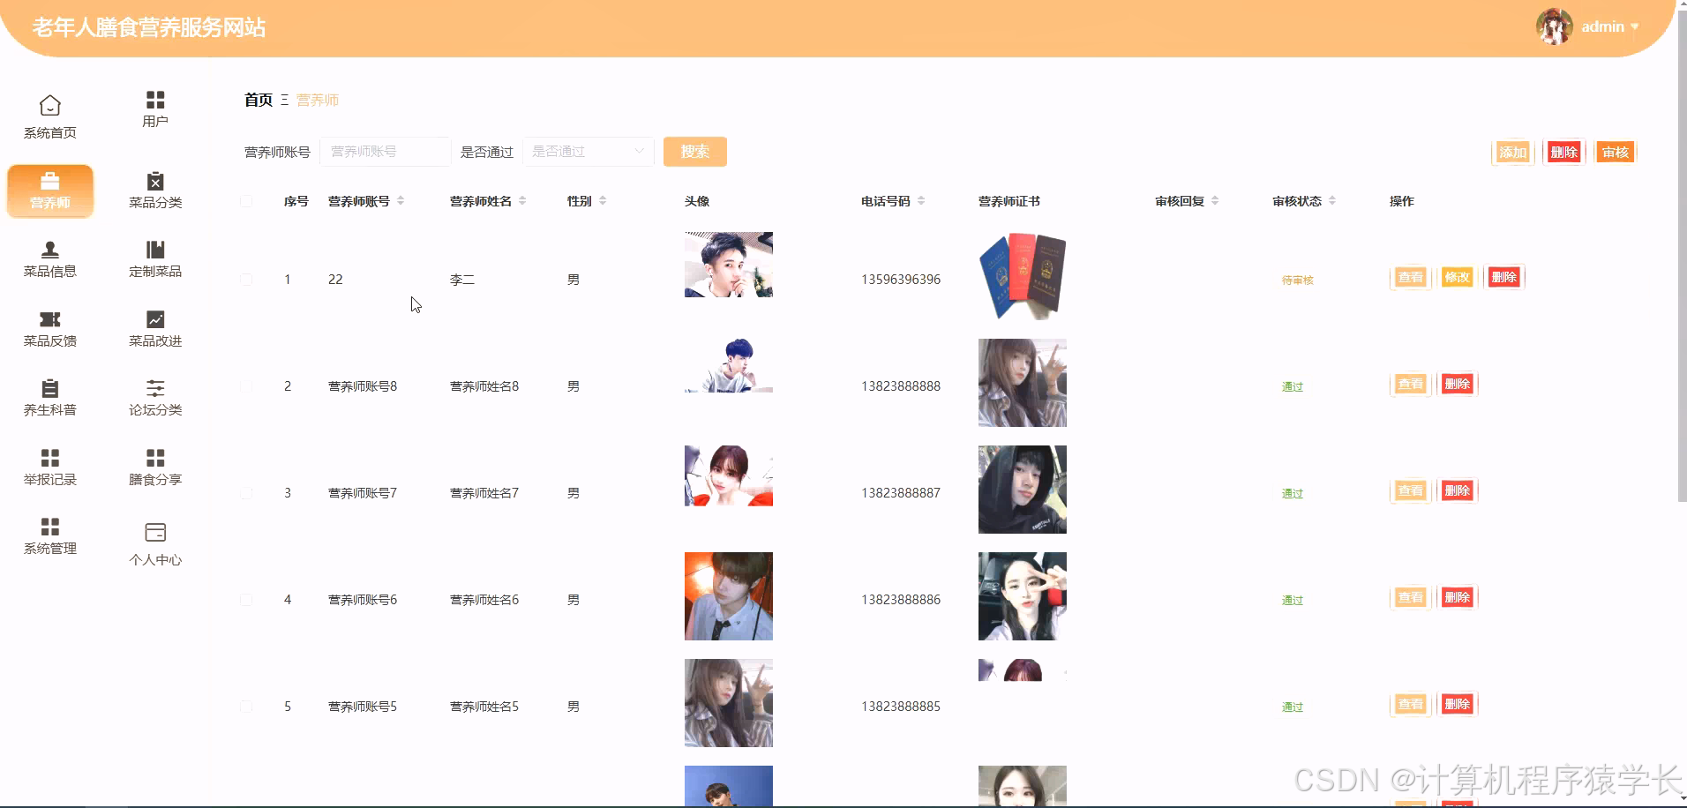This screenshot has width=1687, height=808.
Task: Click the 菜品分类 category icon
Action: coord(154,189)
